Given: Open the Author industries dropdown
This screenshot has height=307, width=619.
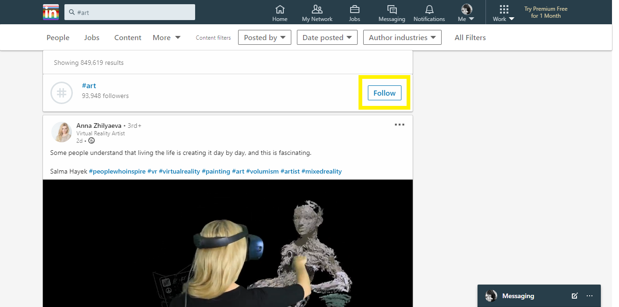Looking at the screenshot, I should (402, 37).
